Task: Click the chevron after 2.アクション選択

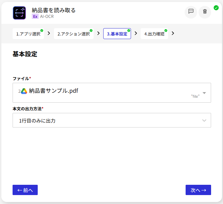Action: point(98,33)
